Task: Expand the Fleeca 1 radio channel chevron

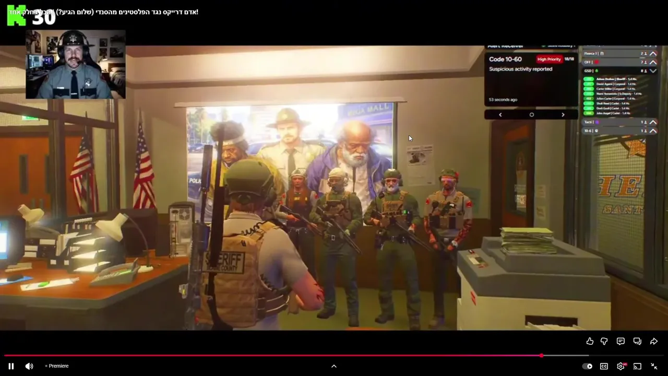Action: pos(653,54)
